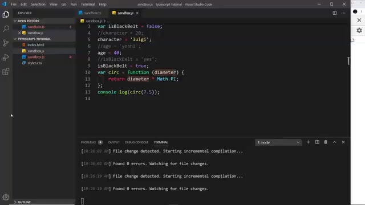Switch to the Output panel tab
The width and height of the screenshot is (365, 205).
[x=114, y=142]
